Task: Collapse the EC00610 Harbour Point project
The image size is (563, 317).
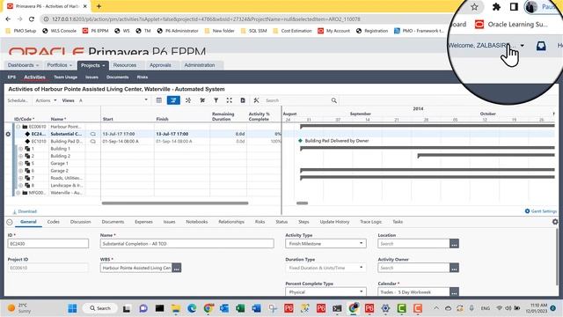Action: coord(18,127)
